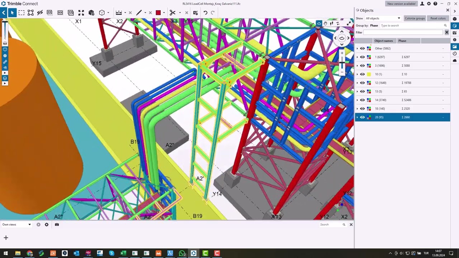The width and height of the screenshot is (459, 258).
Task: Select the markup pencil tool
Action: click(139, 13)
